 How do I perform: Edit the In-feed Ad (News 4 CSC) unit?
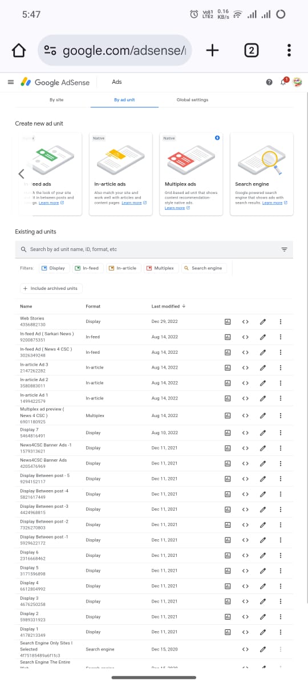(x=263, y=353)
